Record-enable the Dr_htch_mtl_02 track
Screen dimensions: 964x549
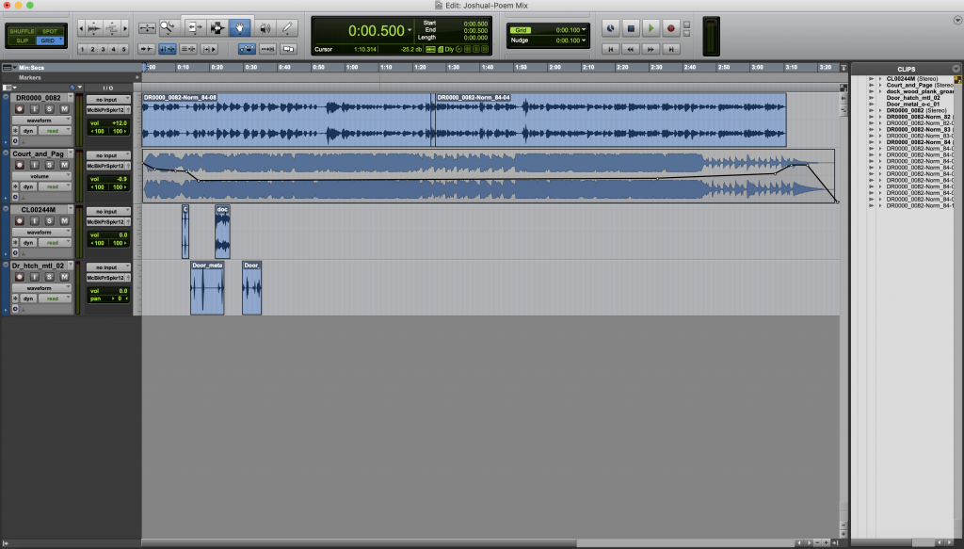pos(19,277)
